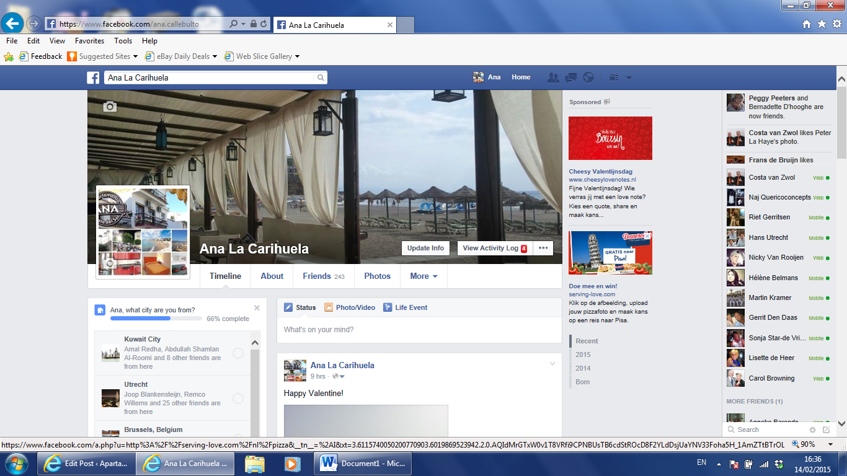Close the 'what city are you from' card
This screenshot has height=476, width=847.
pos(257,308)
